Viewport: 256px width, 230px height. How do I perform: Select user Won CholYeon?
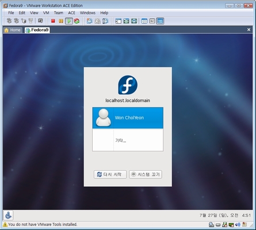pyautogui.click(x=128, y=118)
